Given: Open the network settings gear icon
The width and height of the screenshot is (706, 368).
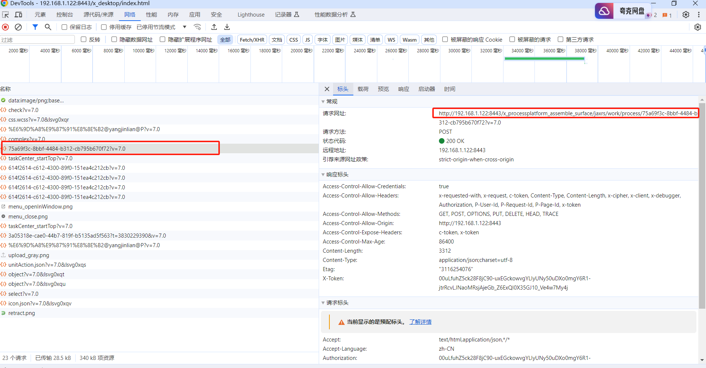Looking at the screenshot, I should pos(698,27).
